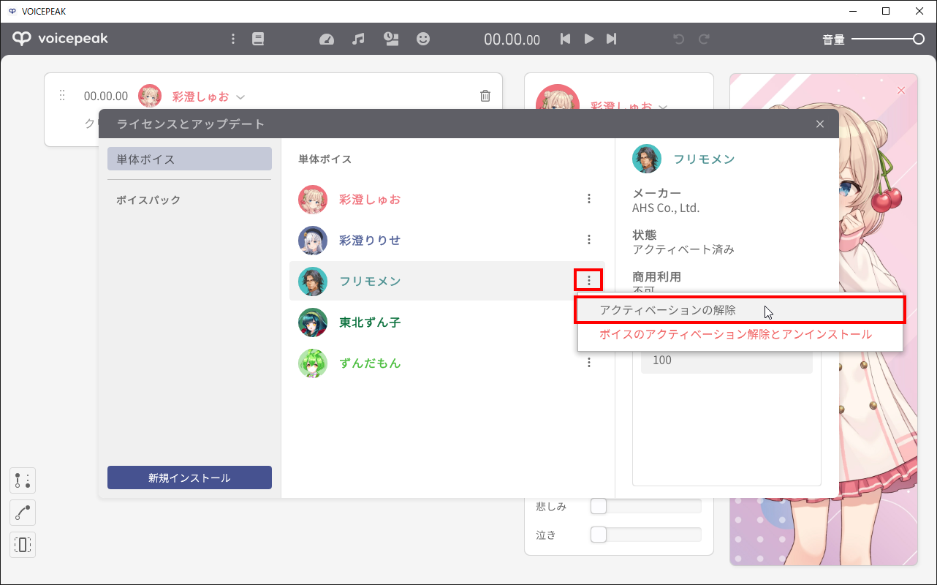The height and width of the screenshot is (585, 937).
Task: Select ずんだもん in voice list
Action: (447, 363)
